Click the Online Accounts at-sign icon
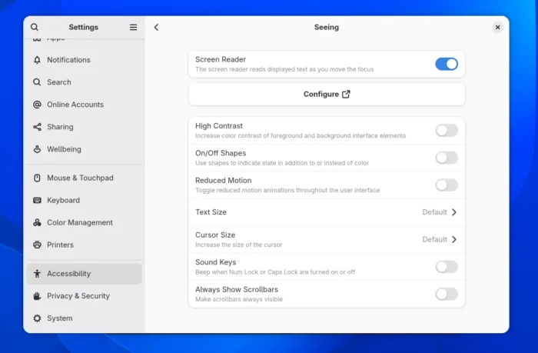Viewport: 538px width, 353px height. (x=37, y=105)
